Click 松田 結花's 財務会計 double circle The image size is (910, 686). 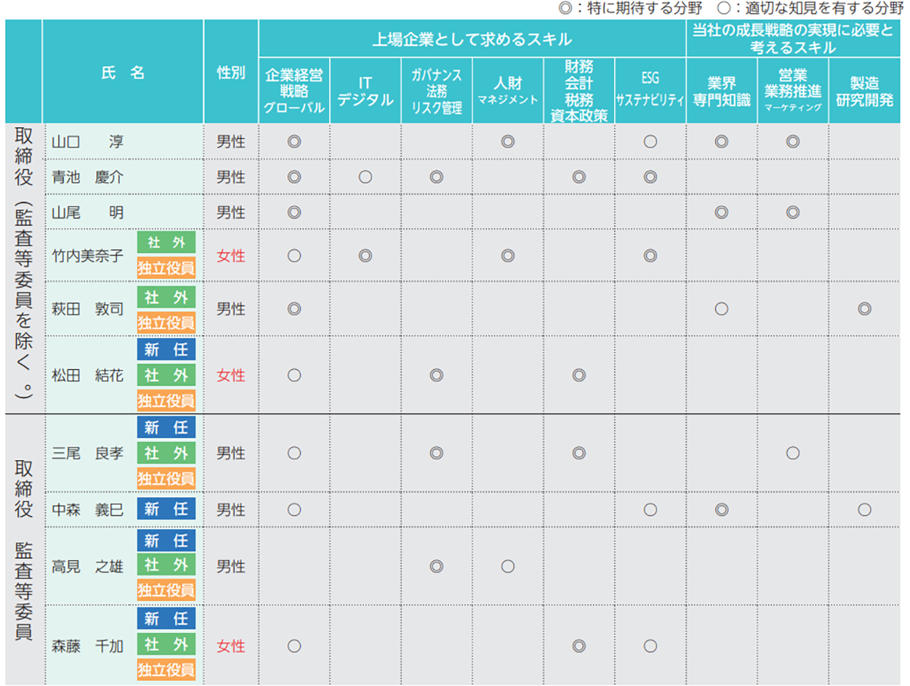(x=579, y=374)
